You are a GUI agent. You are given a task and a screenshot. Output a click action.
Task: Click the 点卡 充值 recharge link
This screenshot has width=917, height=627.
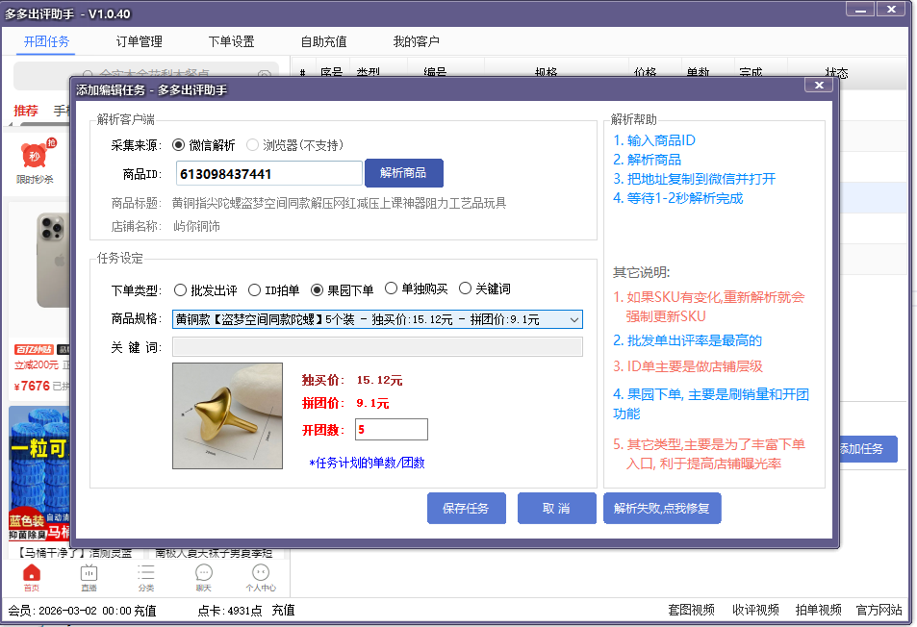(283, 610)
